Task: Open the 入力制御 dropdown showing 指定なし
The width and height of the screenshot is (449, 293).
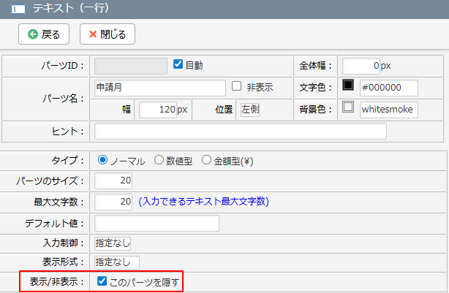Action: [x=113, y=243]
